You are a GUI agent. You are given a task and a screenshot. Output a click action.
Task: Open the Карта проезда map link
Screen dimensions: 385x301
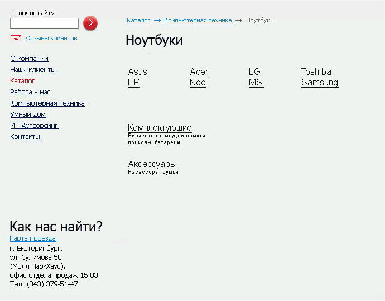pos(32,238)
